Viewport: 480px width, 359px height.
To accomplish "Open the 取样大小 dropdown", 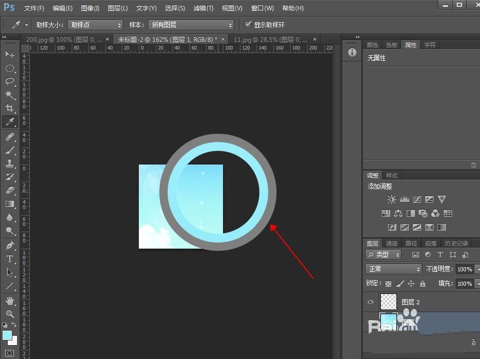I will click(95, 24).
